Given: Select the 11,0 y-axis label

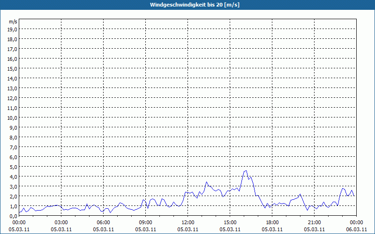Looking at the screenshot, I should [x=13, y=108].
